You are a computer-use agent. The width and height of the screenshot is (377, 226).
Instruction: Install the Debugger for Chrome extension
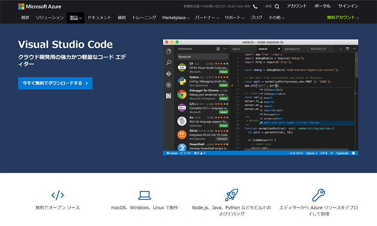[224, 98]
